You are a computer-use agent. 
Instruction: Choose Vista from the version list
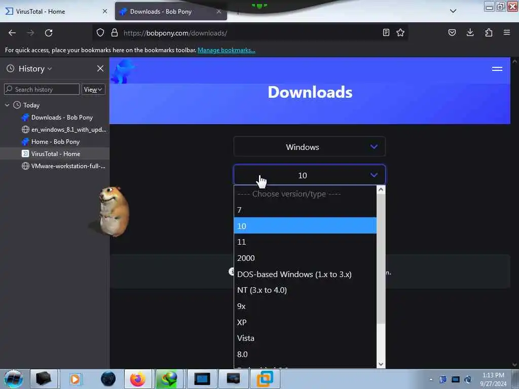point(305,338)
